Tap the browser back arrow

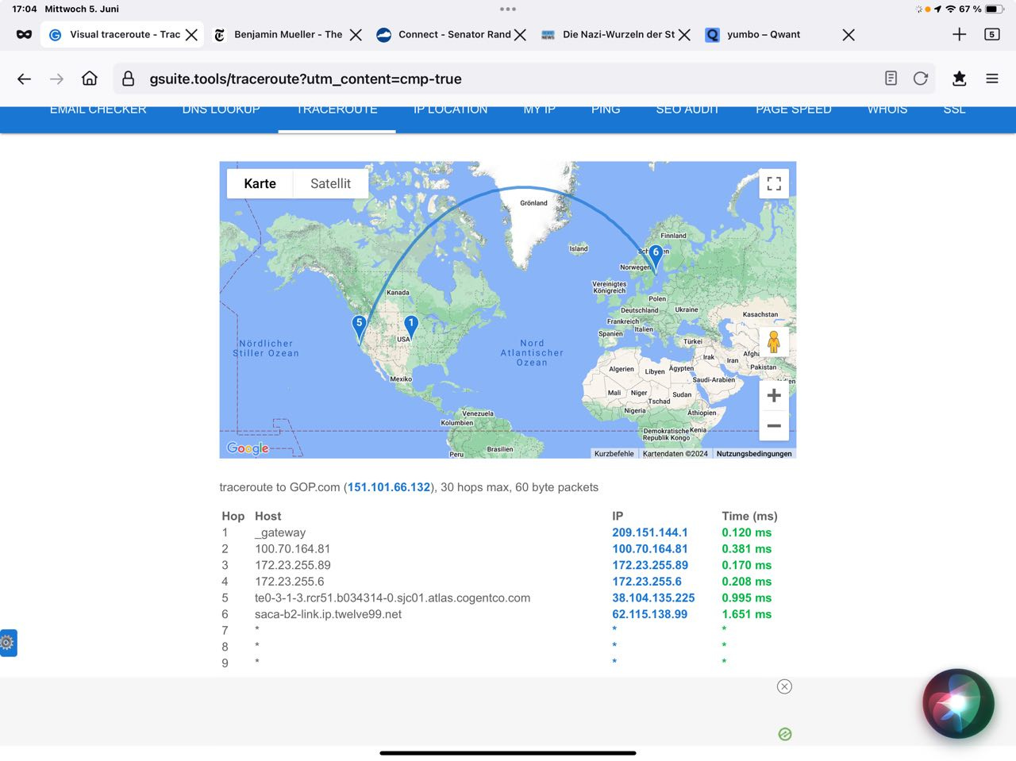pos(24,79)
